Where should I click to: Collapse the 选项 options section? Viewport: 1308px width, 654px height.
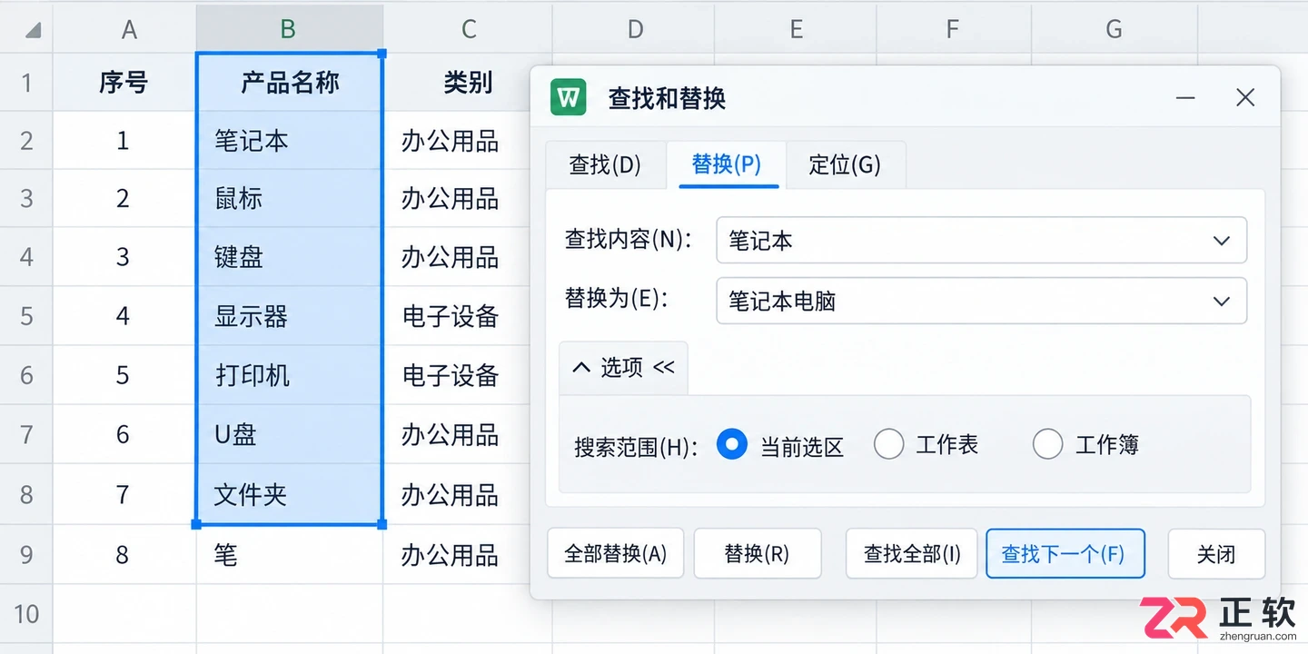(623, 367)
